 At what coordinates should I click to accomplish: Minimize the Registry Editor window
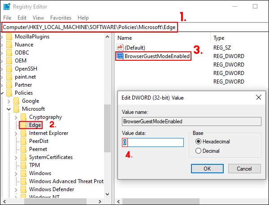click(235, 6)
